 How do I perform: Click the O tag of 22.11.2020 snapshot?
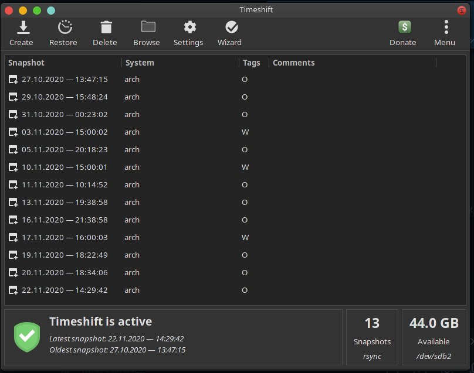245,290
